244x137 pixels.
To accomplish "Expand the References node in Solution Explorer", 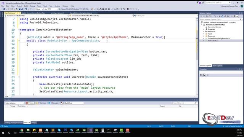I will 203,32.
